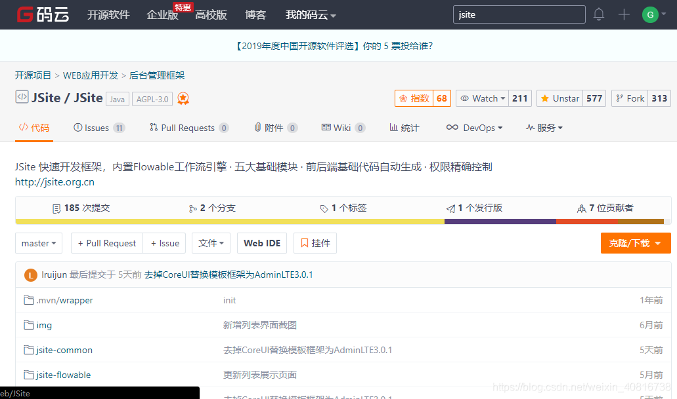Open the Pull Requests tab
The image size is (677, 399).
pos(188,128)
